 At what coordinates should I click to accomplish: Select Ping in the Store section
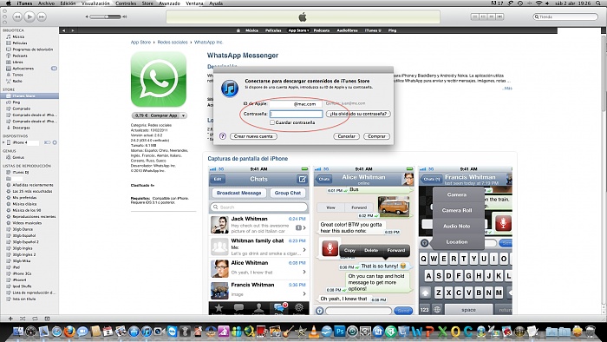point(16,102)
